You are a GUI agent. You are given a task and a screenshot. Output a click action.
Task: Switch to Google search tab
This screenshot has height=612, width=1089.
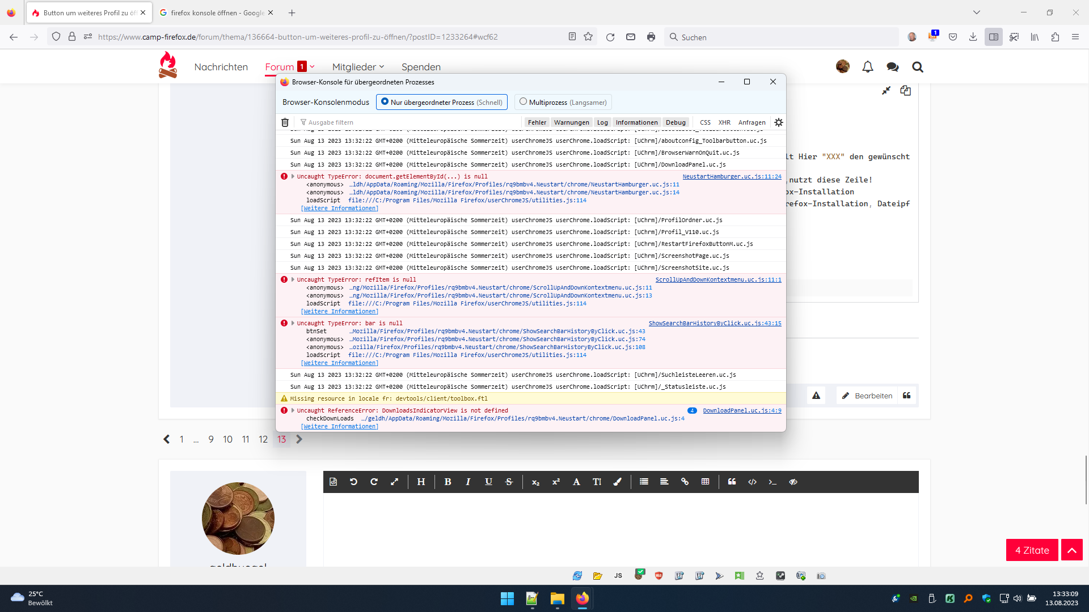pyautogui.click(x=217, y=12)
